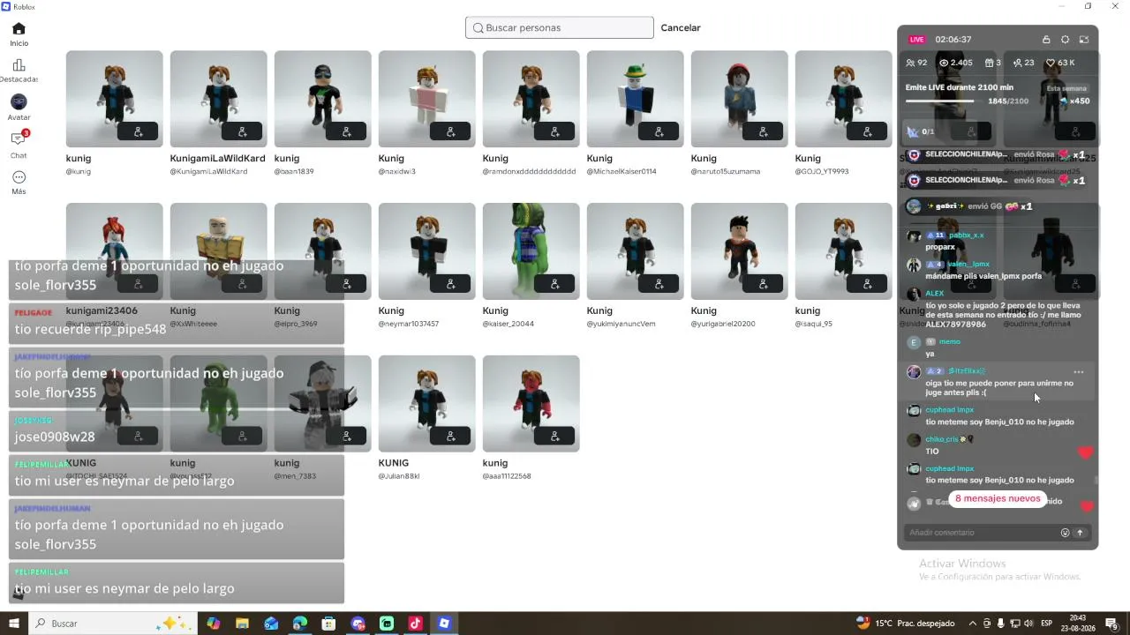Click username valen_lpmx in LIVE chat

(968, 265)
